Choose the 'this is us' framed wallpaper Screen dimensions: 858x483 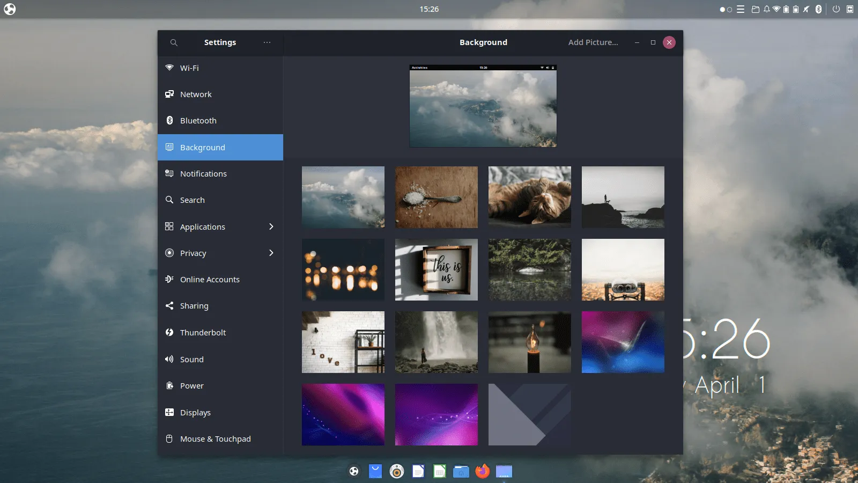(436, 269)
